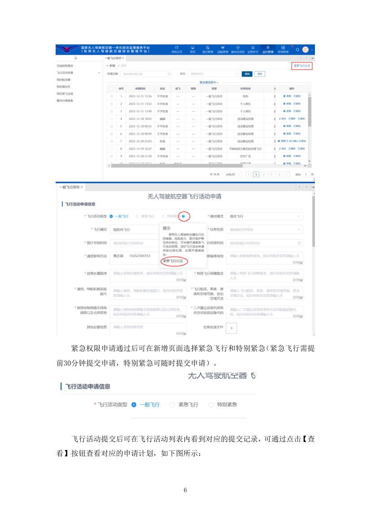Click tab scroll right arrow in form view

click(306, 187)
